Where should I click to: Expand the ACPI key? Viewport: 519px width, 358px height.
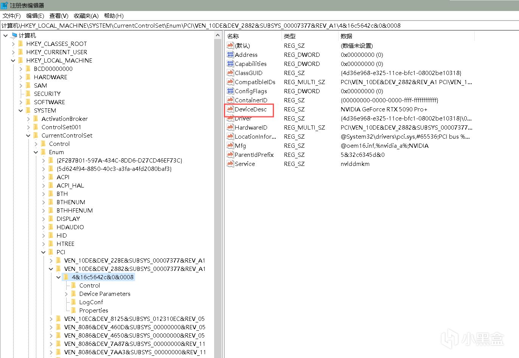(x=44, y=177)
